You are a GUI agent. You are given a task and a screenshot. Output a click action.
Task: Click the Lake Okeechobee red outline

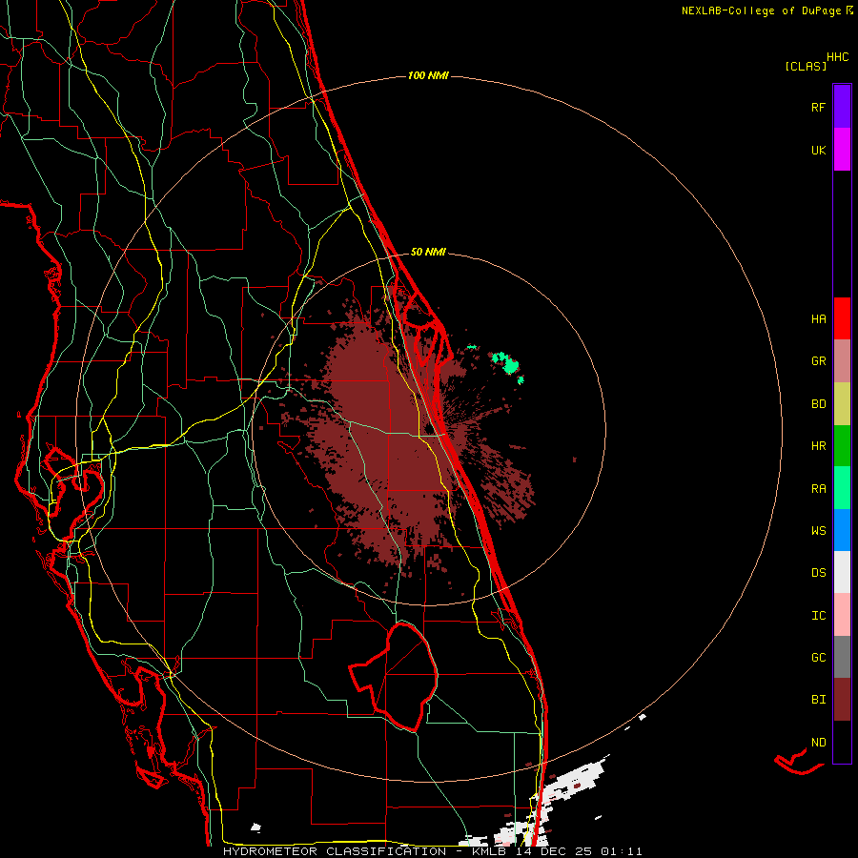click(395, 676)
